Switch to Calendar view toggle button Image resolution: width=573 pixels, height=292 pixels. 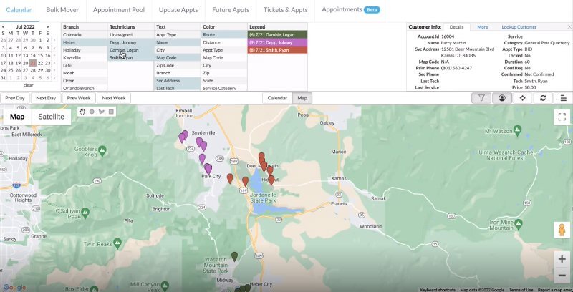click(x=277, y=98)
